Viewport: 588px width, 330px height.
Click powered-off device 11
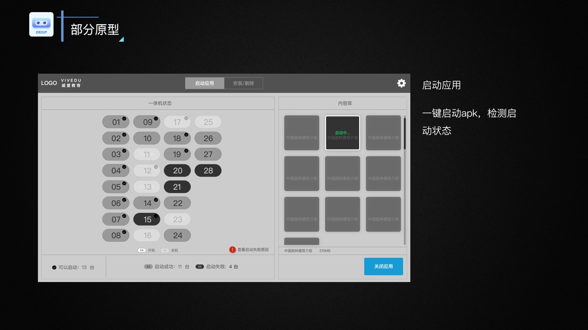point(147,155)
